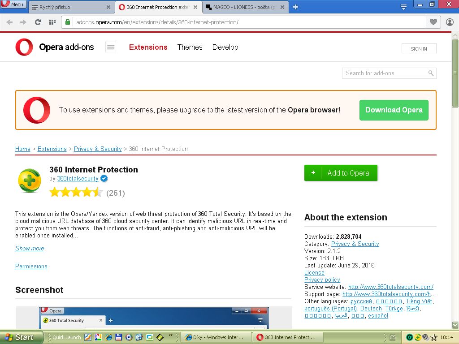Switch to the Rychlý přístup tab

point(71,7)
